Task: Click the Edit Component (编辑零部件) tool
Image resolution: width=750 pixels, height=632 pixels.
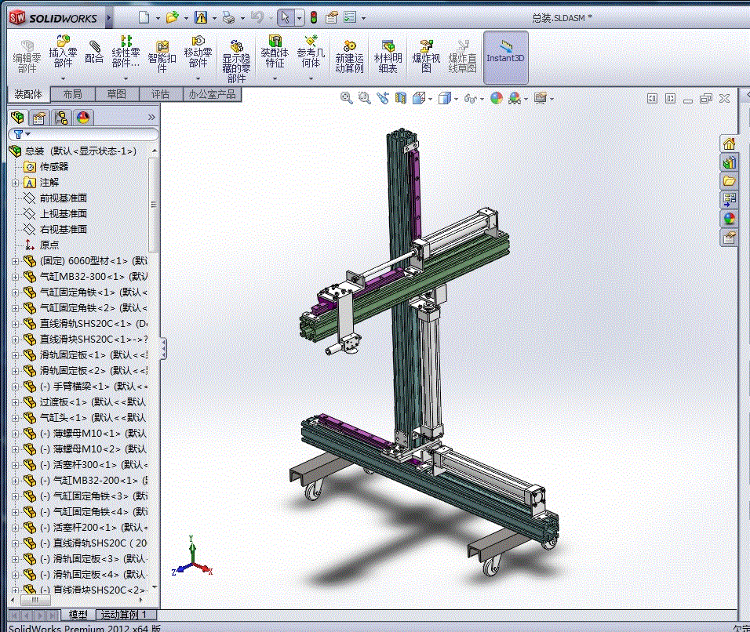Action: pyautogui.click(x=27, y=57)
